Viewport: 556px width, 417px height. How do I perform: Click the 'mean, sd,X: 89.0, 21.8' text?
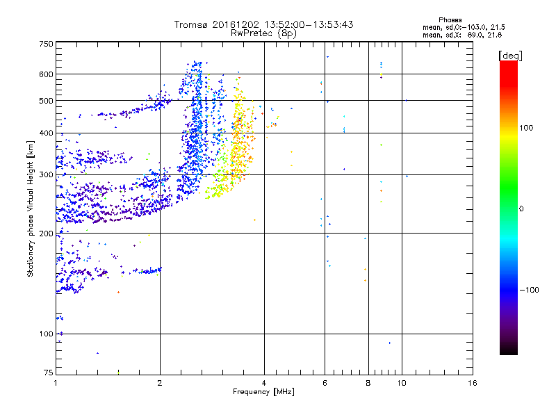462,35
